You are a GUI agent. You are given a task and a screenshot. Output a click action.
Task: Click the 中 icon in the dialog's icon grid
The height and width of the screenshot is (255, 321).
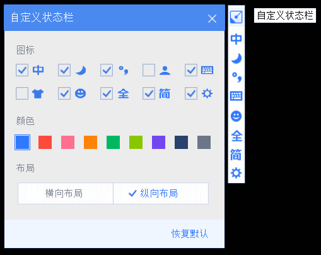point(38,70)
